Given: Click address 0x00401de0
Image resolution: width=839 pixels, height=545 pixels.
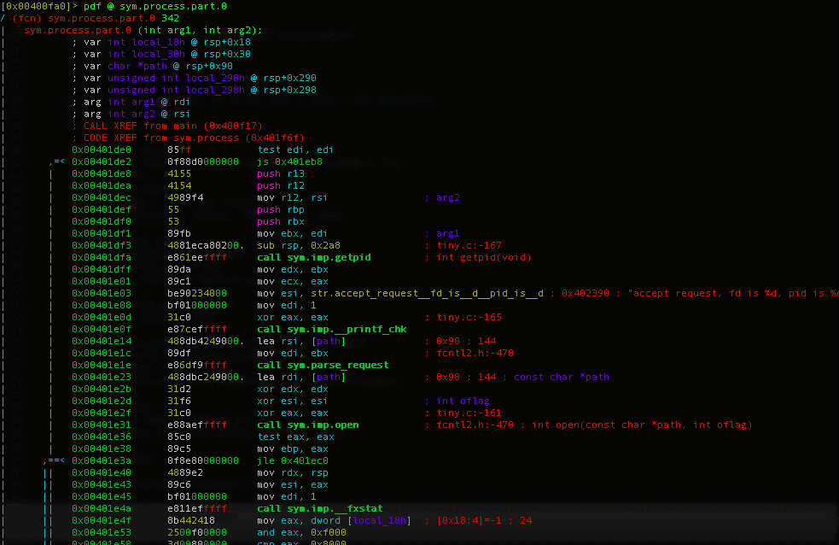Looking at the screenshot, I should click(101, 149).
